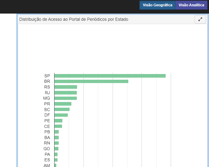Switch to Visão Geográfica view

(158, 5)
